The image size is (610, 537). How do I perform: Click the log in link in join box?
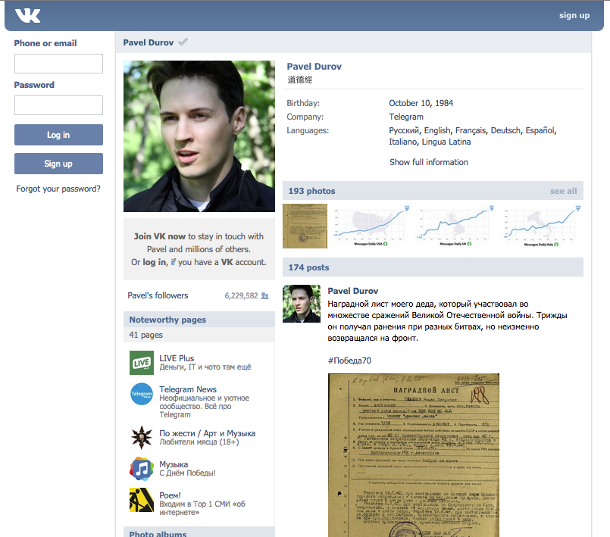tap(155, 262)
